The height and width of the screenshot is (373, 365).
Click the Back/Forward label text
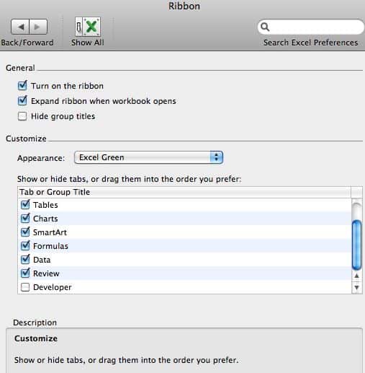click(x=27, y=43)
